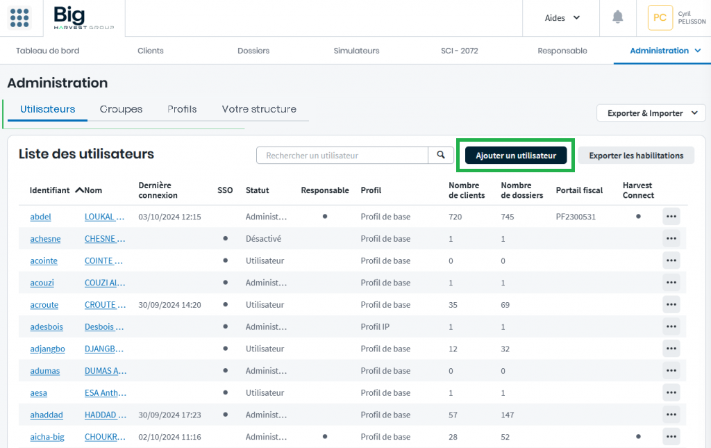Click the notifications bell icon
This screenshot has height=448, width=711.
click(x=617, y=17)
